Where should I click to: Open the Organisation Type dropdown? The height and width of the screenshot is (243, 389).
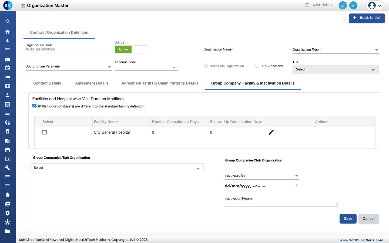(336, 50)
